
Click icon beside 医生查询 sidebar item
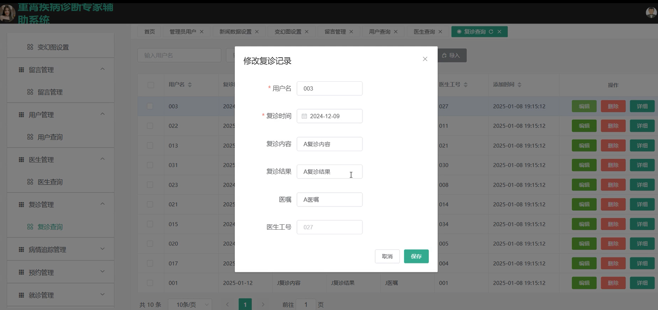pyautogui.click(x=30, y=182)
